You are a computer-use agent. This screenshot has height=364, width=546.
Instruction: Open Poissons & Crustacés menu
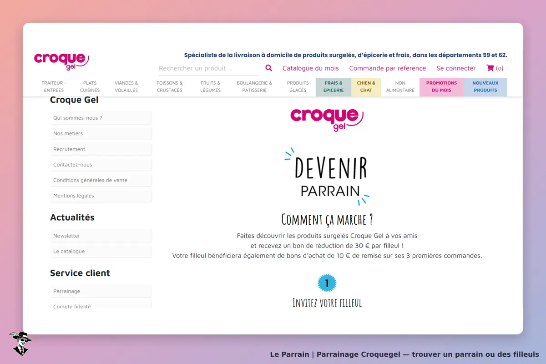click(169, 86)
